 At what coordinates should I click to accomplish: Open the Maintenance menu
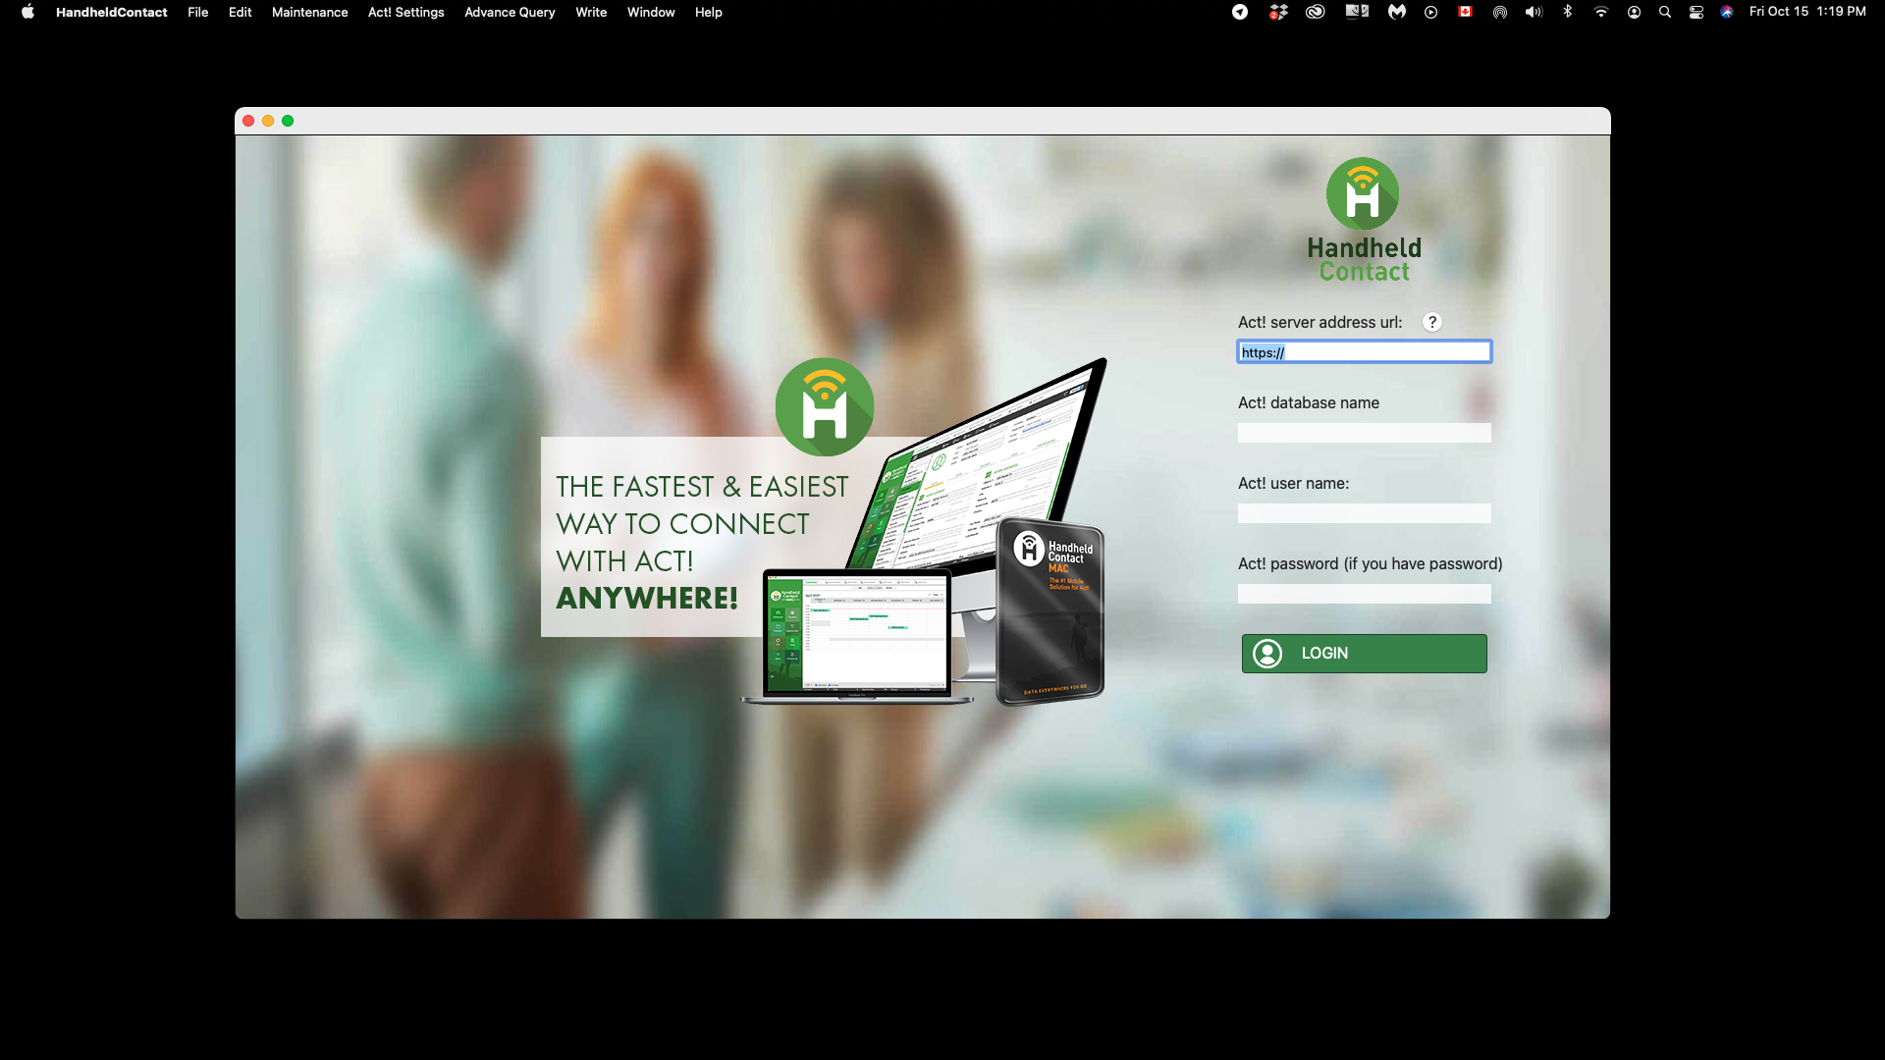pos(309,12)
